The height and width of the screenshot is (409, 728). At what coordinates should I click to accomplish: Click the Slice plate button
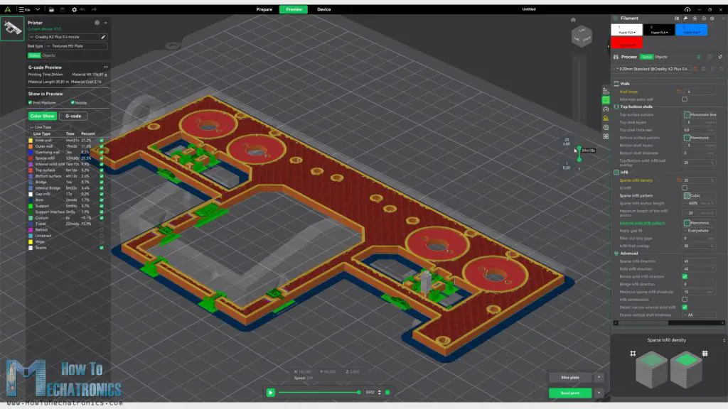[571, 377]
